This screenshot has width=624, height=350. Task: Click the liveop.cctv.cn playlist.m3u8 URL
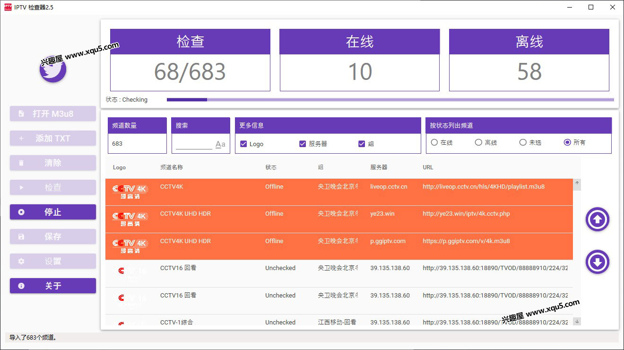tap(484, 187)
